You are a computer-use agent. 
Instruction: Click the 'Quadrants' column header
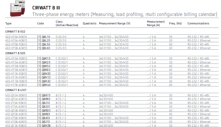pos(90,23)
